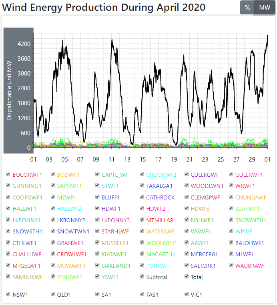Viewport: 277px width, 305px height.
Task: Disable the SNOWTWN1 series checkbox
Action: pos(53,231)
